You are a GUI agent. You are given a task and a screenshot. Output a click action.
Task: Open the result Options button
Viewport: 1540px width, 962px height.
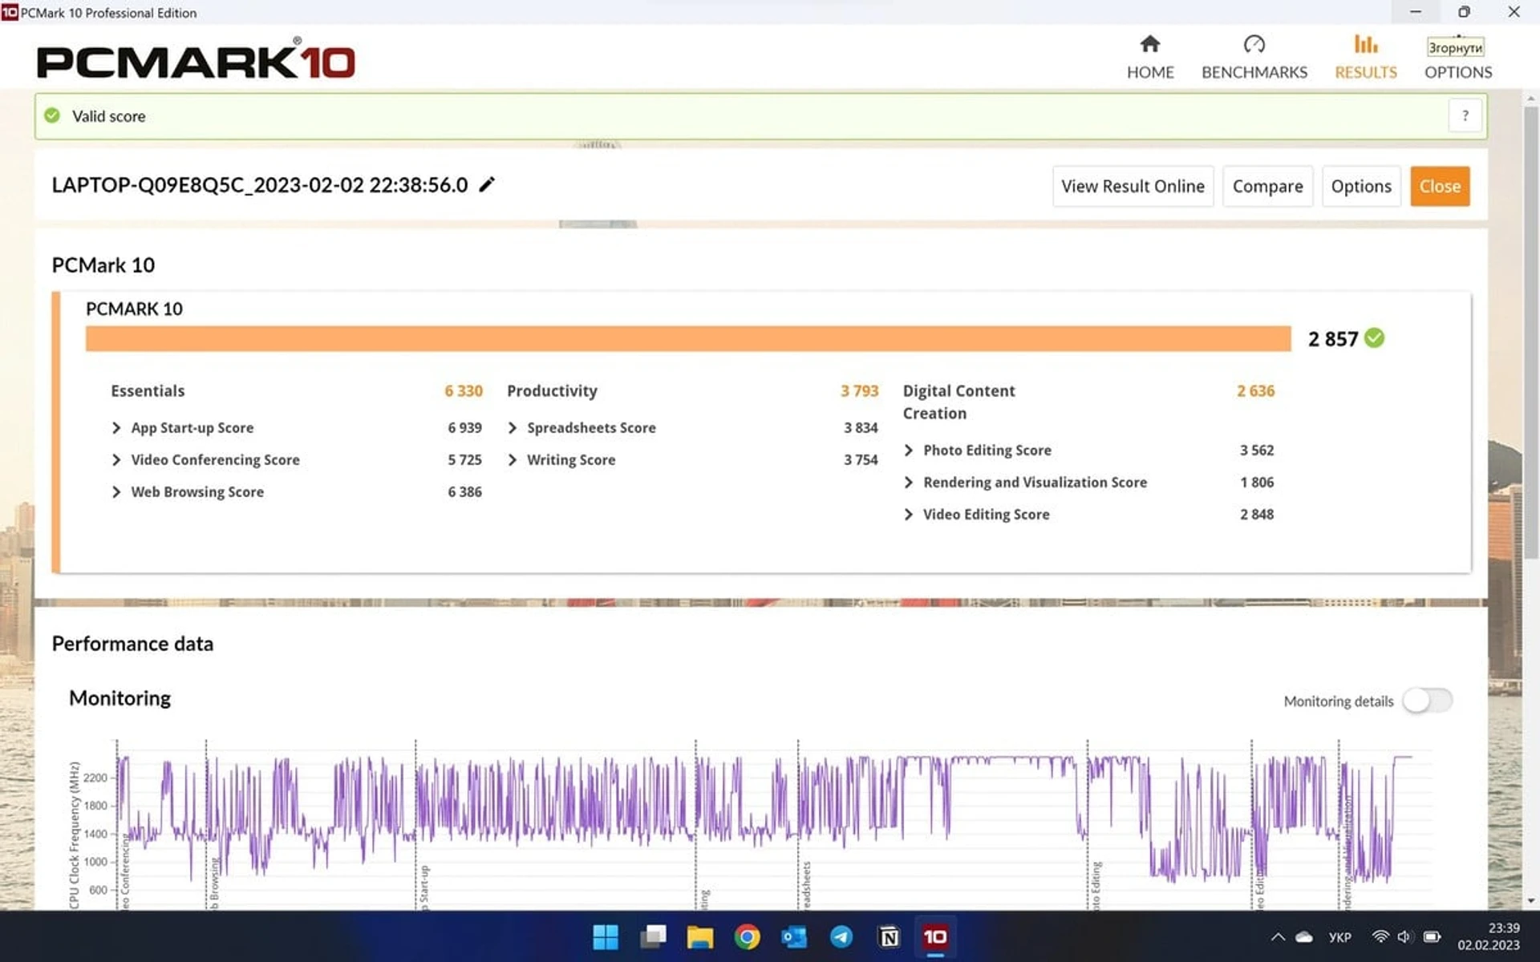pos(1360,186)
